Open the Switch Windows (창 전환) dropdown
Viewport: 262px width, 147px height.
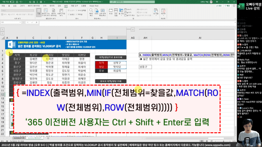(x=156, y=12)
